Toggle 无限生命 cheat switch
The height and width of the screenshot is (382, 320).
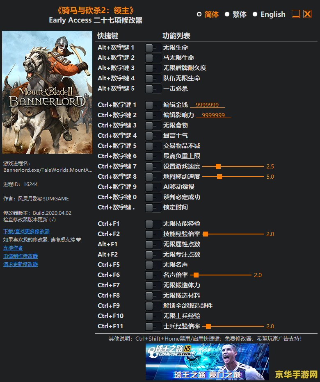coord(153,48)
